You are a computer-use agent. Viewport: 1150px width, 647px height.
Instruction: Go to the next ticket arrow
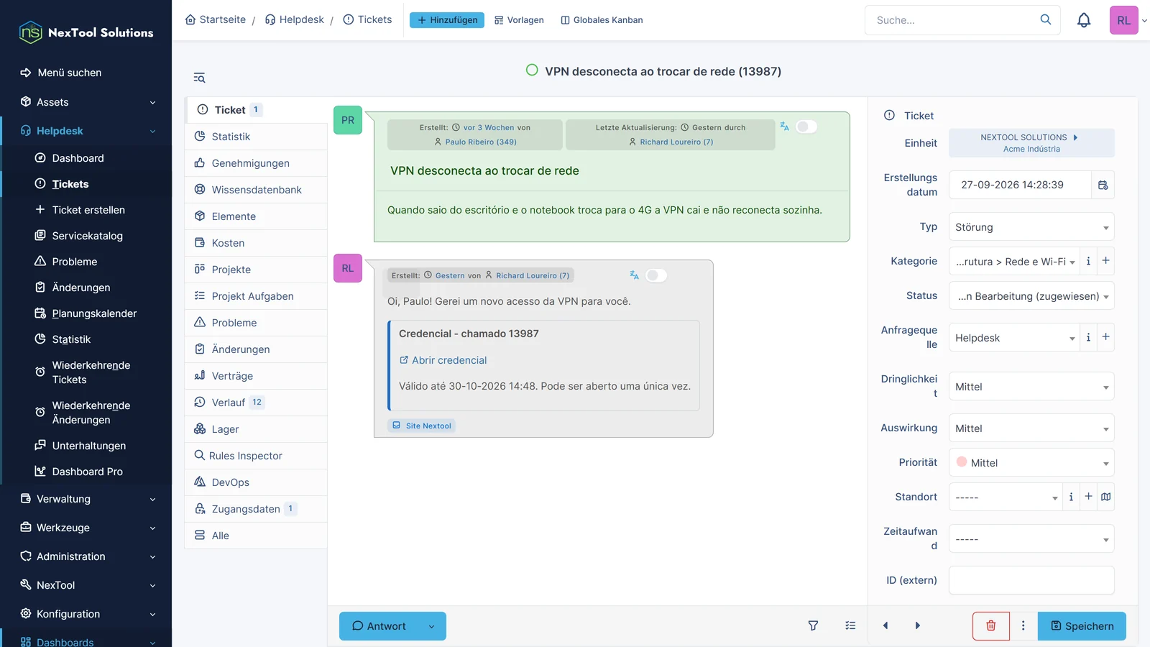(x=917, y=626)
